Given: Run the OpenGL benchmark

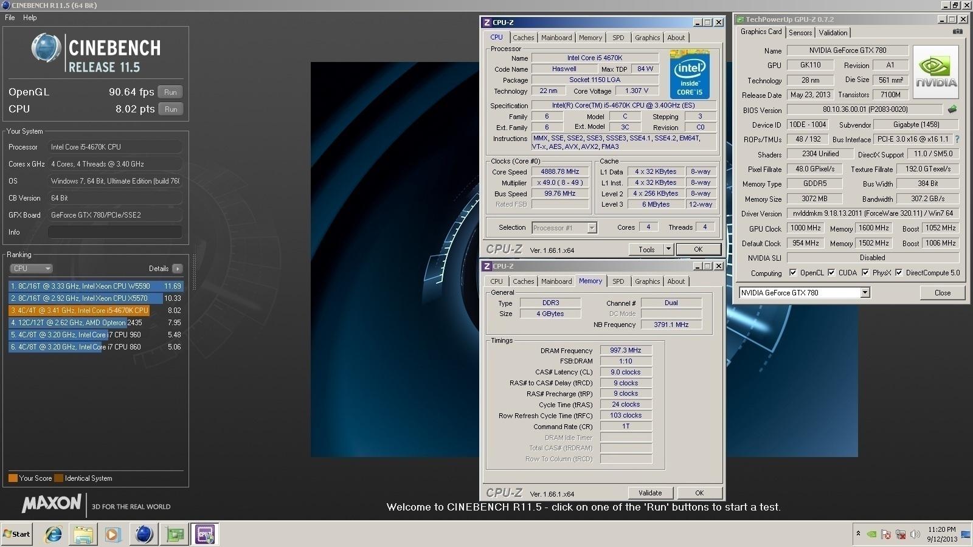Looking at the screenshot, I should 170,92.
